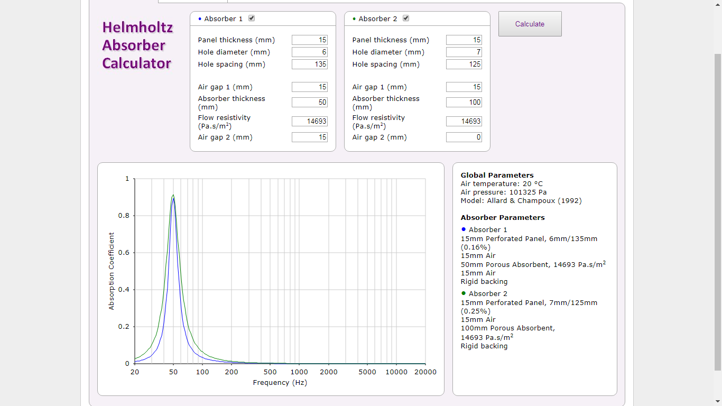Screen dimensions: 722x406
Task: Click the blue Absorber 1 legend dot
Action: 464,229
